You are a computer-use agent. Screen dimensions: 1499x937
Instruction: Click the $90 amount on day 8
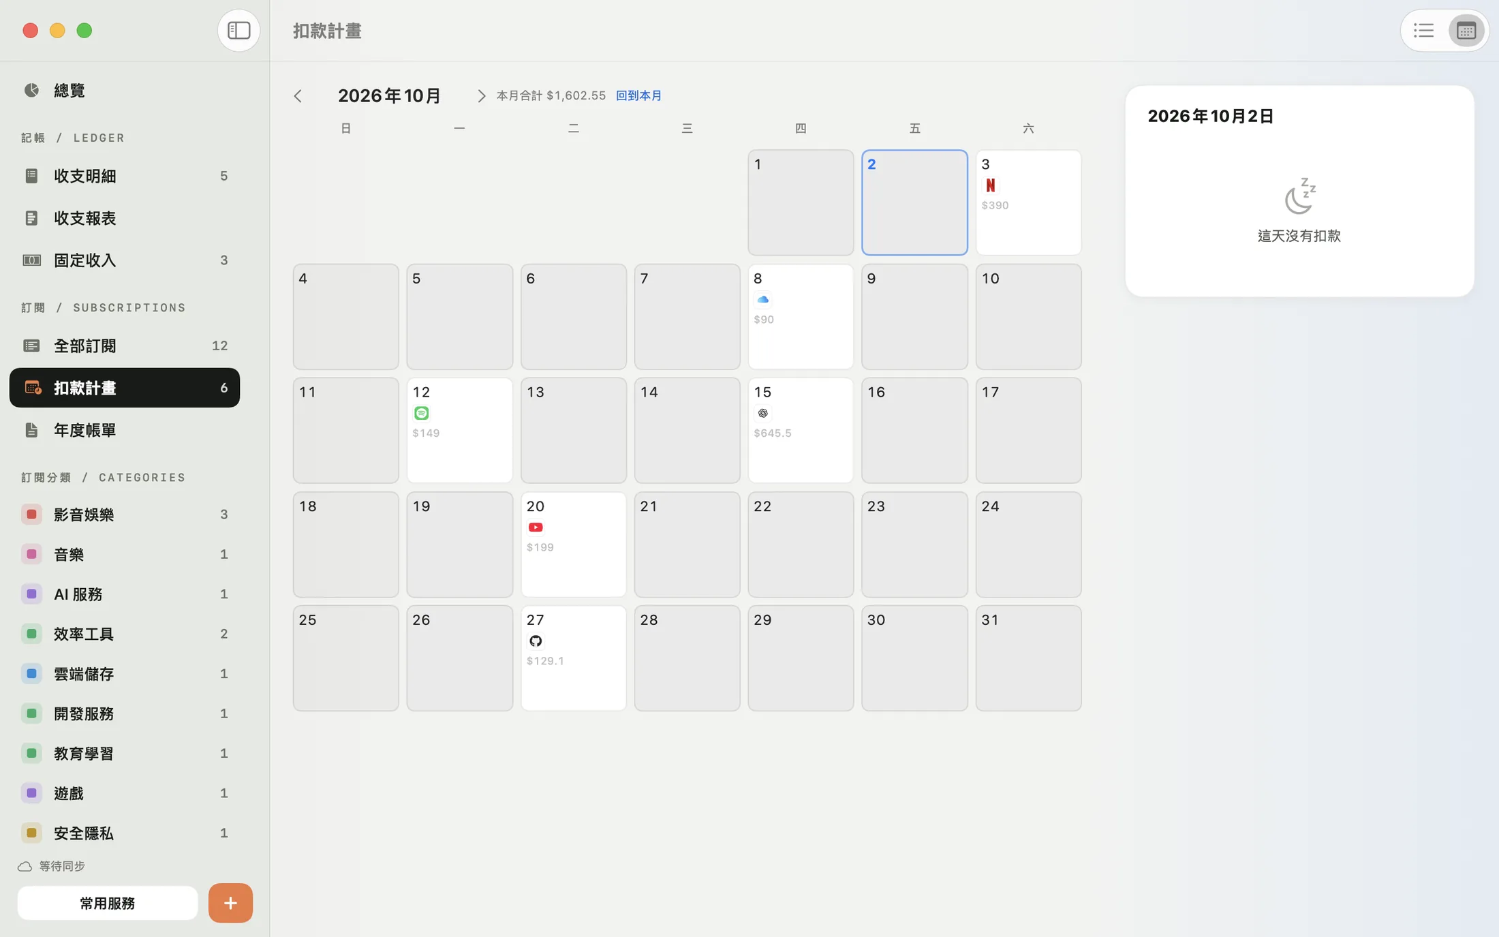[x=763, y=320]
